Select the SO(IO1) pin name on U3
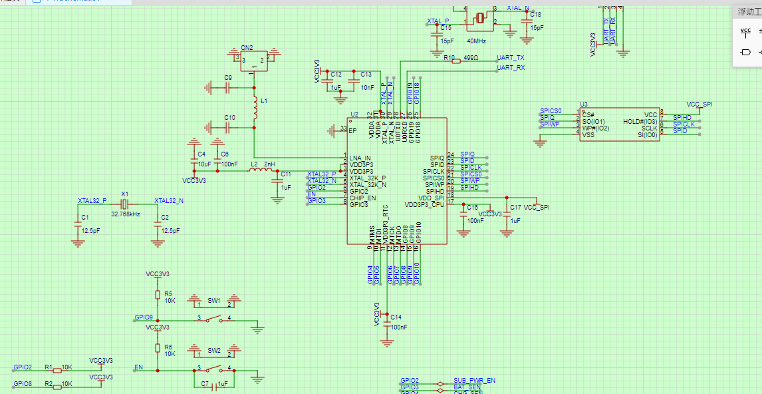The width and height of the screenshot is (762, 394). coord(593,121)
